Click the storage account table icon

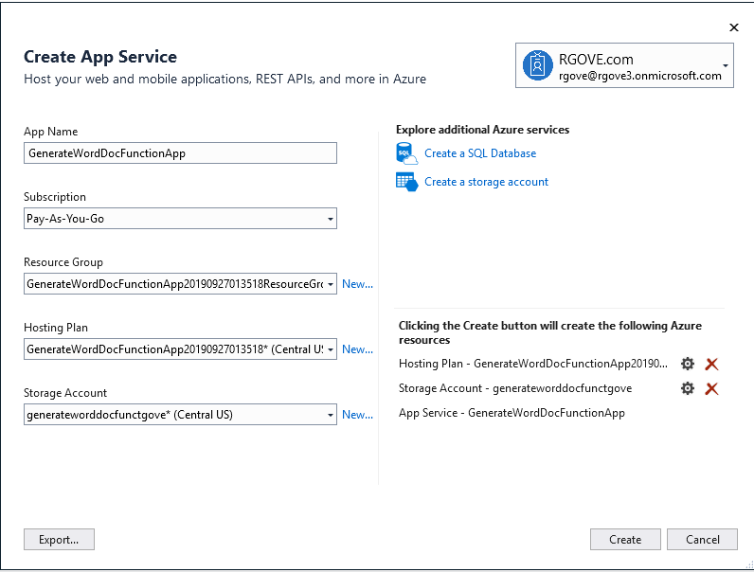pos(406,182)
